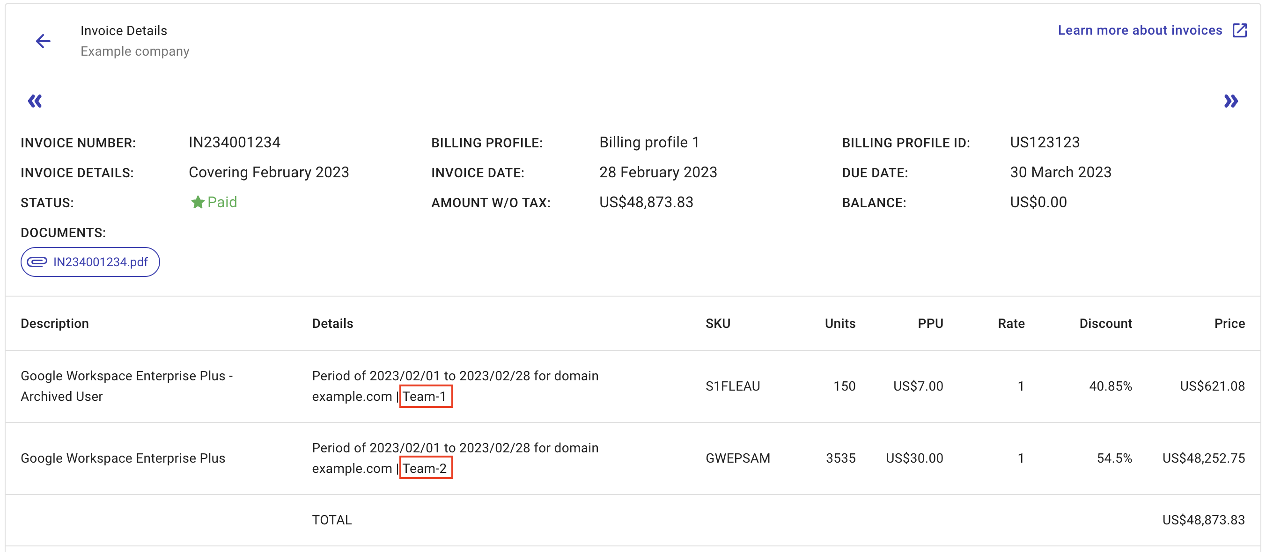Go to next invoice with double-right chevron
This screenshot has width=1266, height=552.
1230,101
